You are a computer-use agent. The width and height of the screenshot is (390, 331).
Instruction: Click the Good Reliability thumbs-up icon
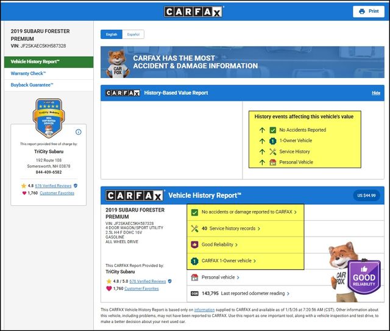(194, 244)
